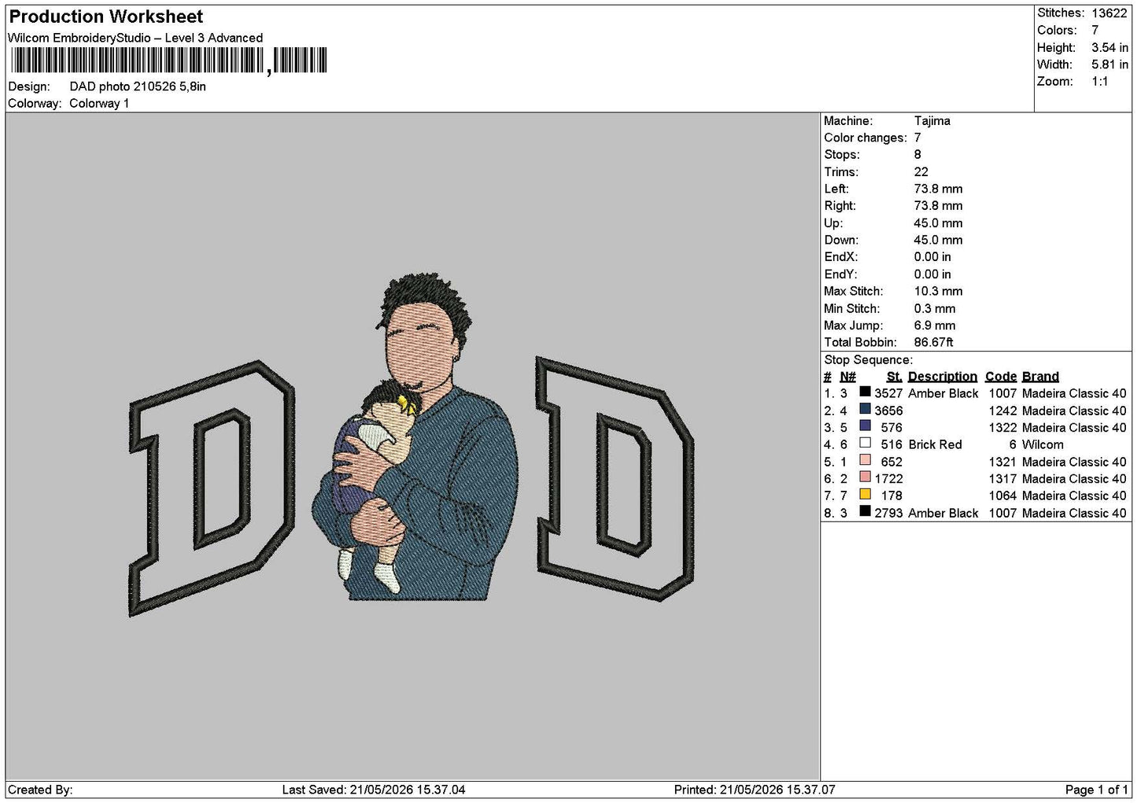Pick the purple swatch in the 576 row
Viewport: 1137px width, 803px height.
(865, 426)
